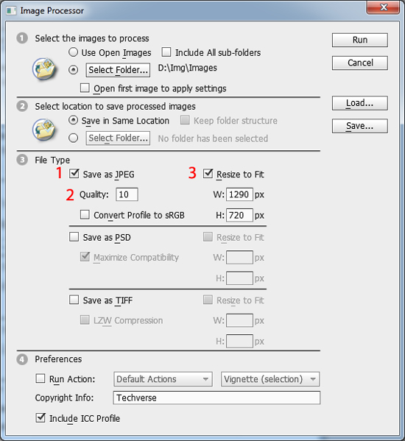Screen dimensions: 405x441
Task: Click Select Folder for source images
Action: [x=118, y=70]
